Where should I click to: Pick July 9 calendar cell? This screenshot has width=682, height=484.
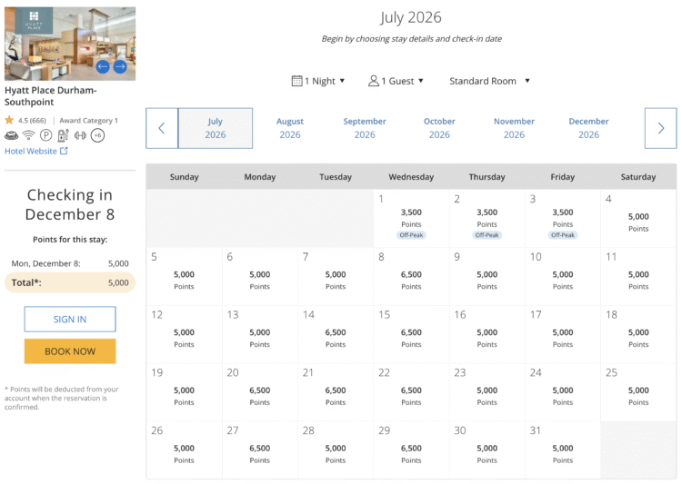coord(487,277)
